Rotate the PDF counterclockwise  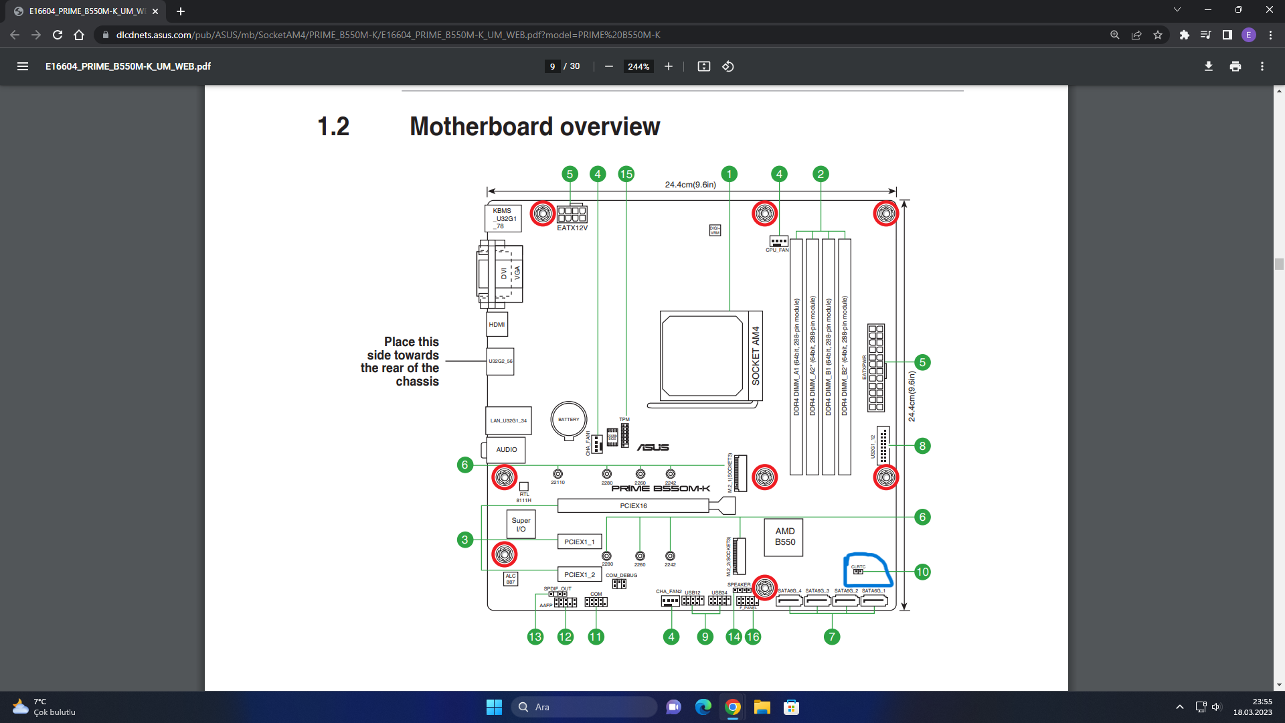pos(728,66)
